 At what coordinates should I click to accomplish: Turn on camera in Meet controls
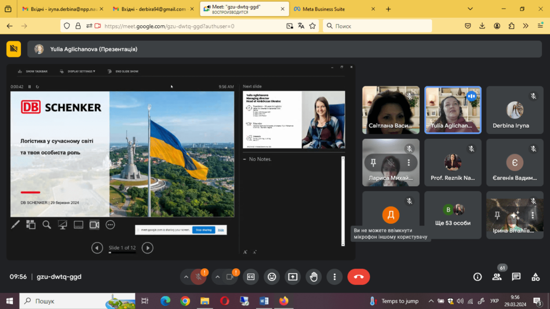click(x=230, y=277)
